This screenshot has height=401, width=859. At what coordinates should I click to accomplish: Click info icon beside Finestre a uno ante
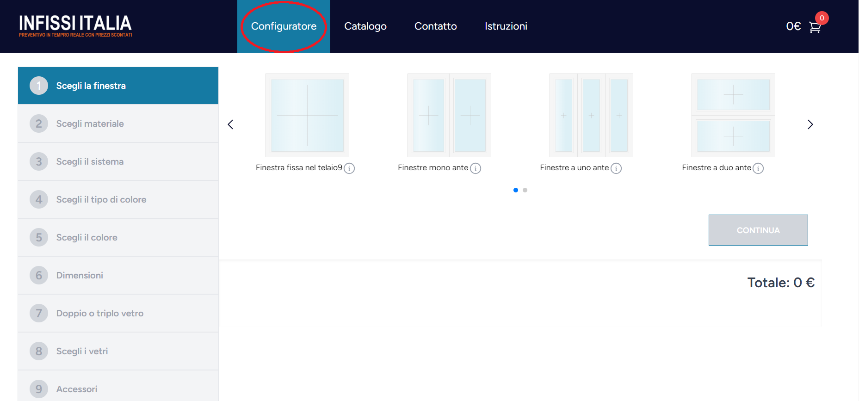tap(616, 168)
